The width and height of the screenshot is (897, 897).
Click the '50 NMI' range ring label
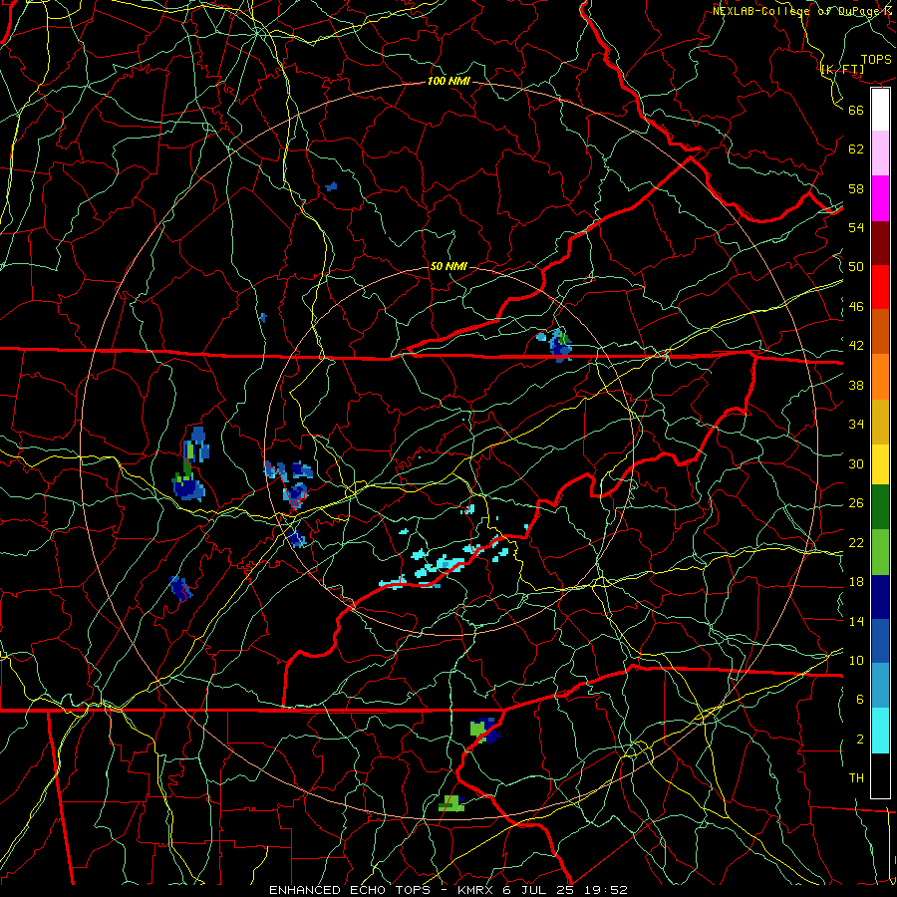pos(448,266)
